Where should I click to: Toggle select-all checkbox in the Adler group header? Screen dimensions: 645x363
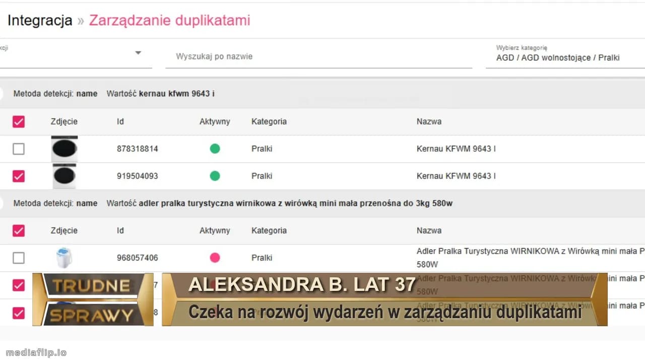19,230
